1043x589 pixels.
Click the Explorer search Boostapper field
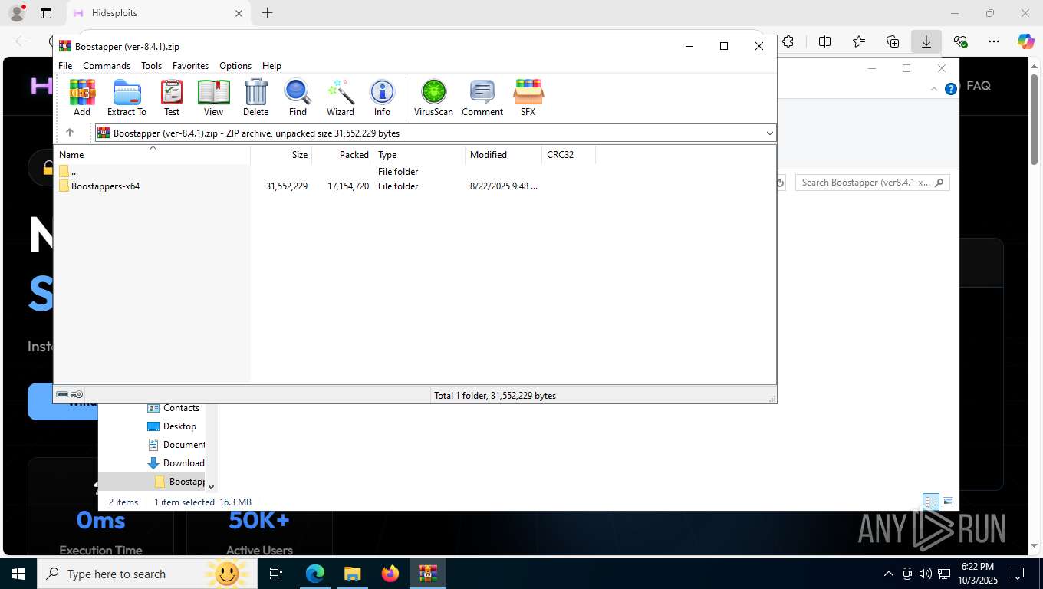(873, 183)
